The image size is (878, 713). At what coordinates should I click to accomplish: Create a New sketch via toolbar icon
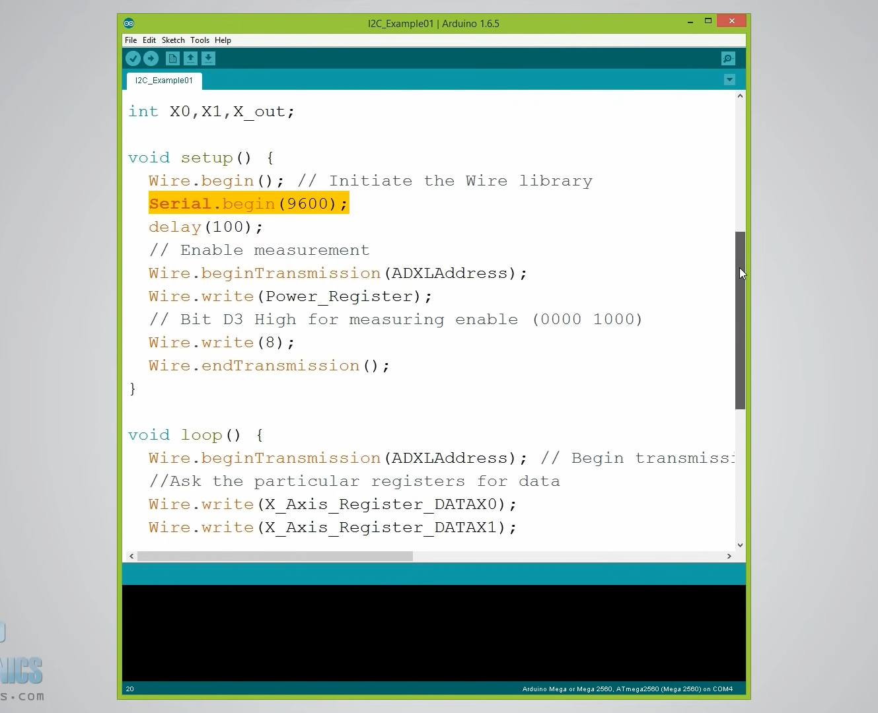(x=172, y=59)
